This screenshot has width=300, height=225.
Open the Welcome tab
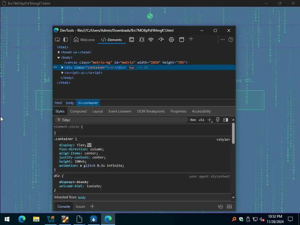(x=84, y=40)
